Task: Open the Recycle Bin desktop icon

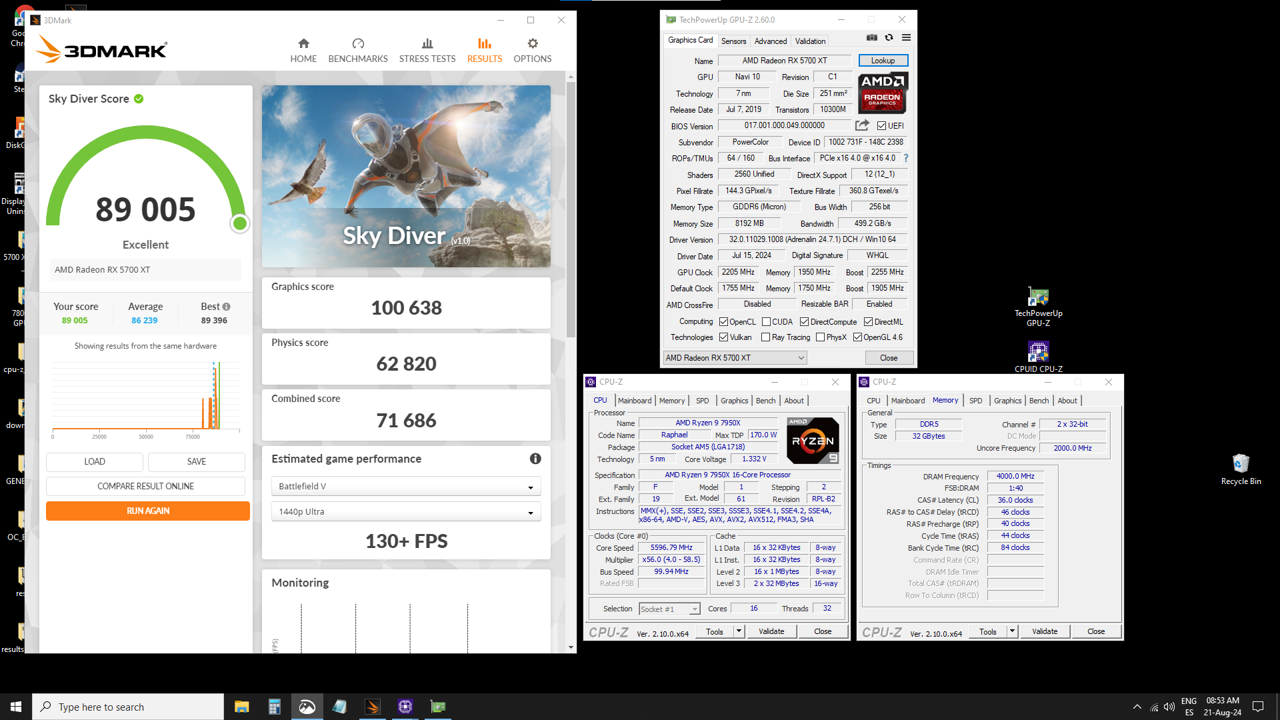Action: pos(1241,469)
